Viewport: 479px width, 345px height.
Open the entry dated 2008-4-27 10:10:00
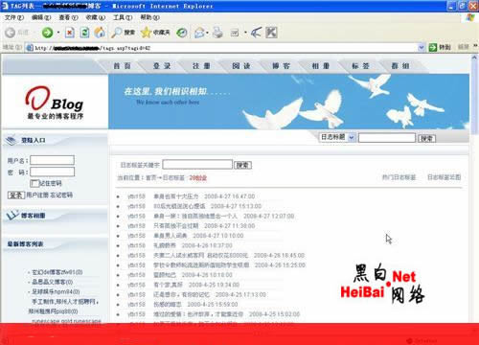click(x=171, y=236)
